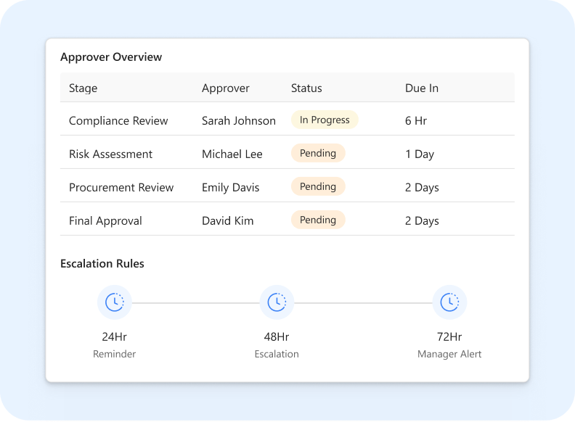Select the Risk Assessment stage cell
The width and height of the screenshot is (575, 422).
(x=111, y=154)
